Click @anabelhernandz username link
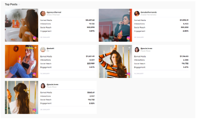Image resolution: width=197 pixels, height=119 pixels. click(149, 12)
